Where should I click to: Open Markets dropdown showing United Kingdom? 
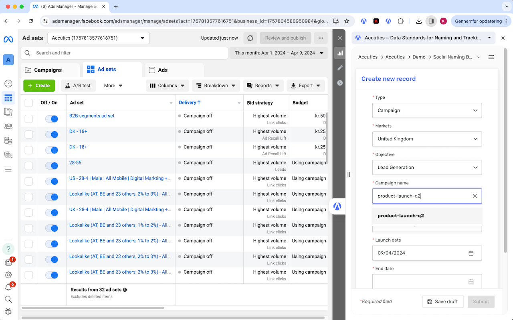(427, 139)
